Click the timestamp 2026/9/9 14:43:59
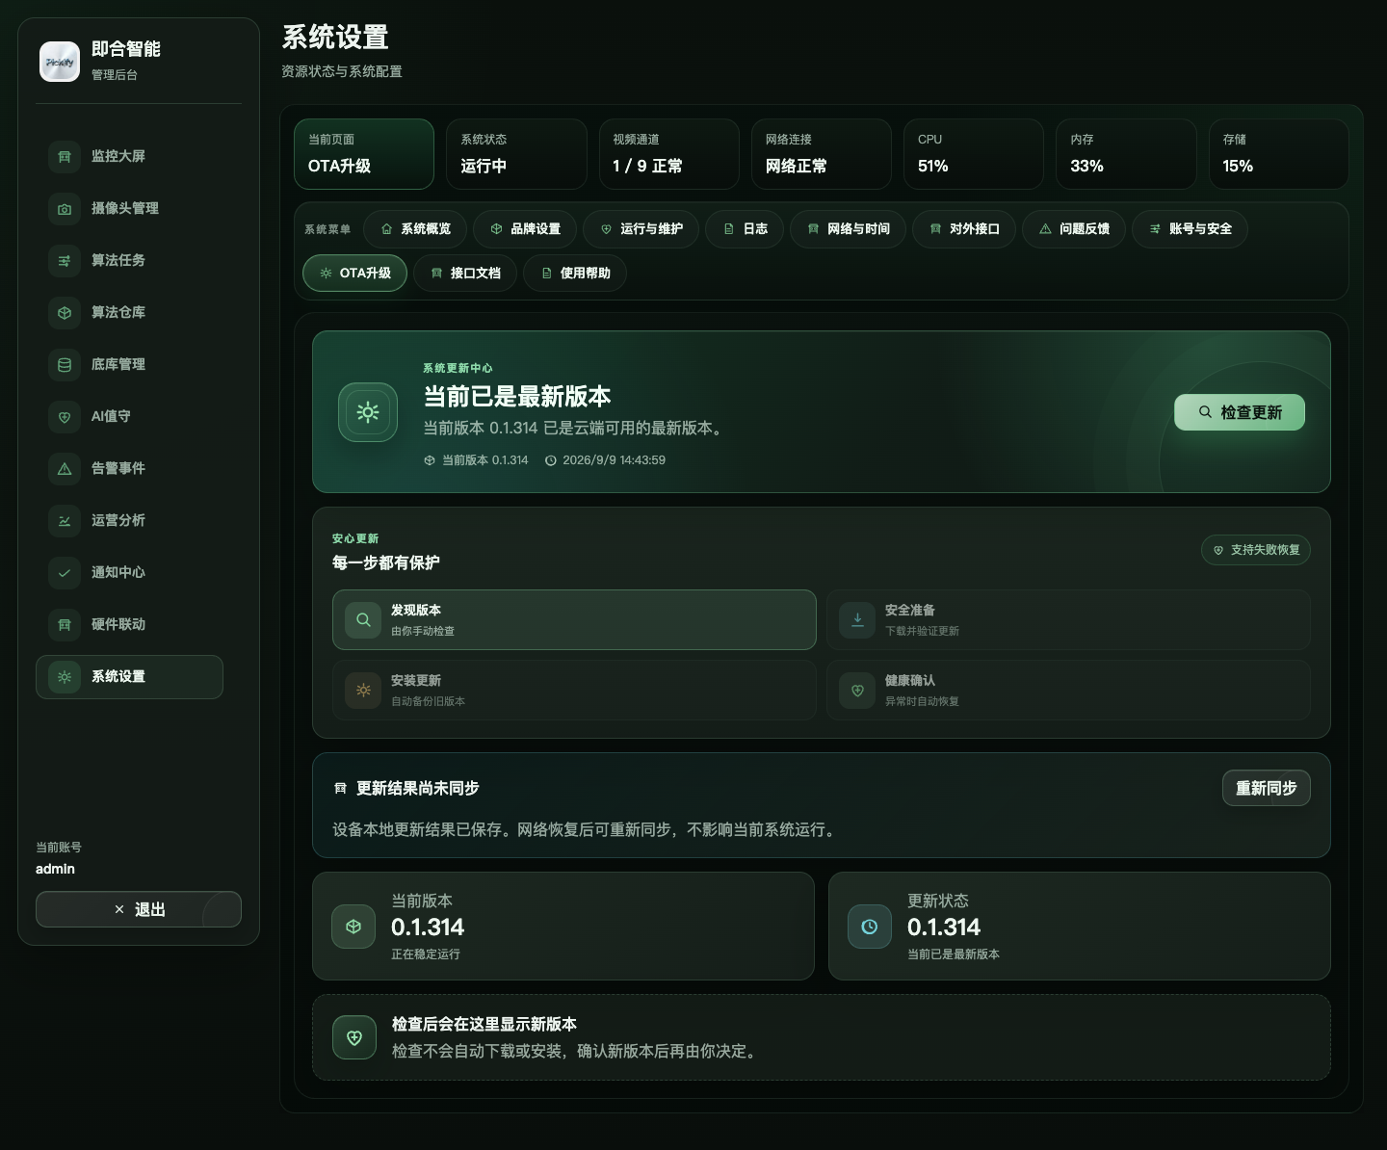The height and width of the screenshot is (1150, 1387). click(614, 460)
